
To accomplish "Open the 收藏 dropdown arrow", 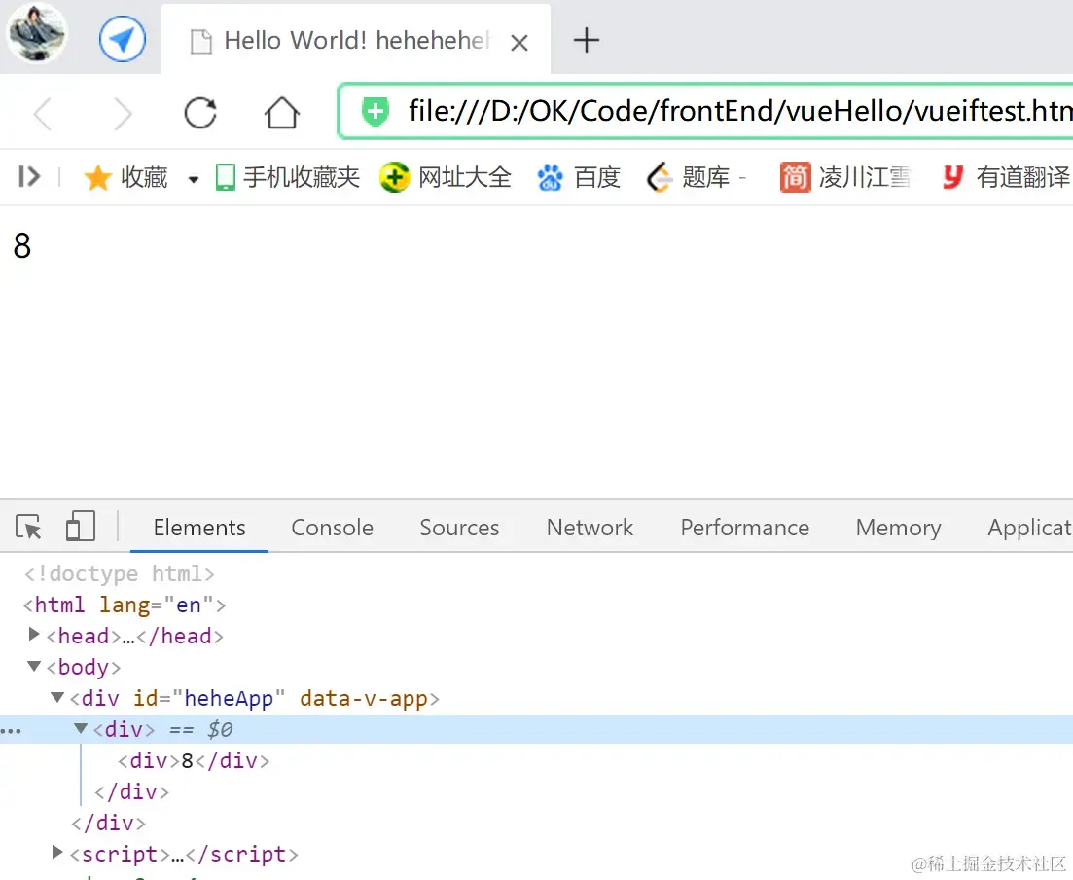I will [x=194, y=179].
